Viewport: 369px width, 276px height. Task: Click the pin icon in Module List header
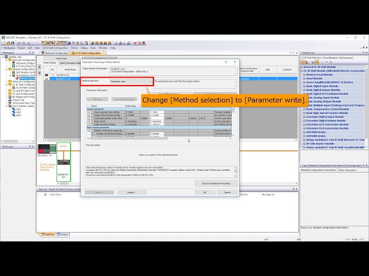[363, 52]
